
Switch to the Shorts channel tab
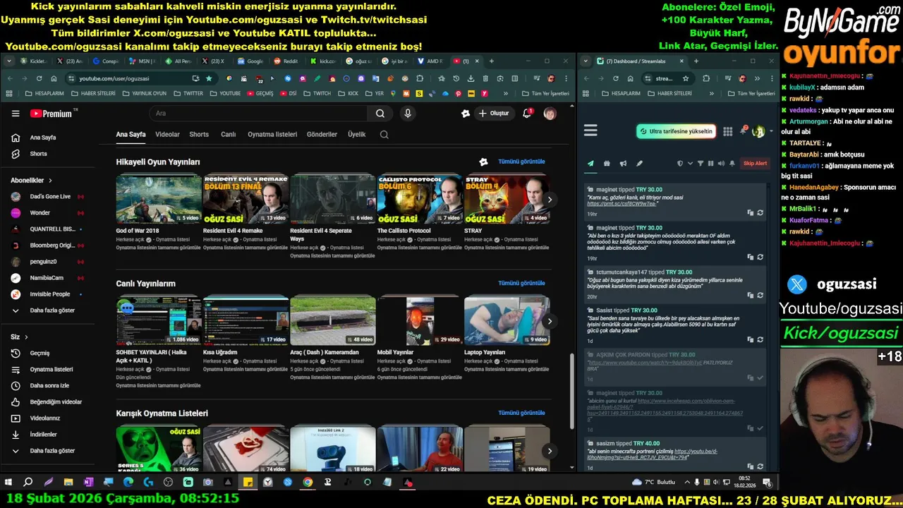199,134
